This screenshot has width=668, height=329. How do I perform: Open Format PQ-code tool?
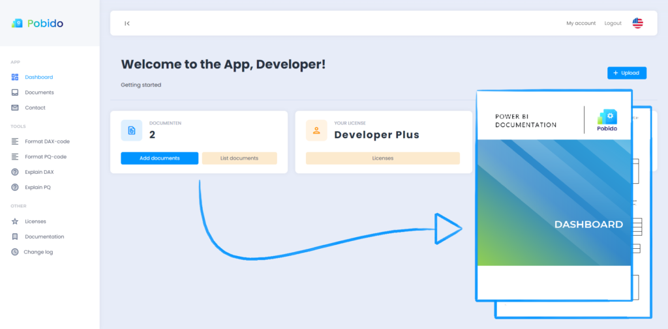point(46,156)
